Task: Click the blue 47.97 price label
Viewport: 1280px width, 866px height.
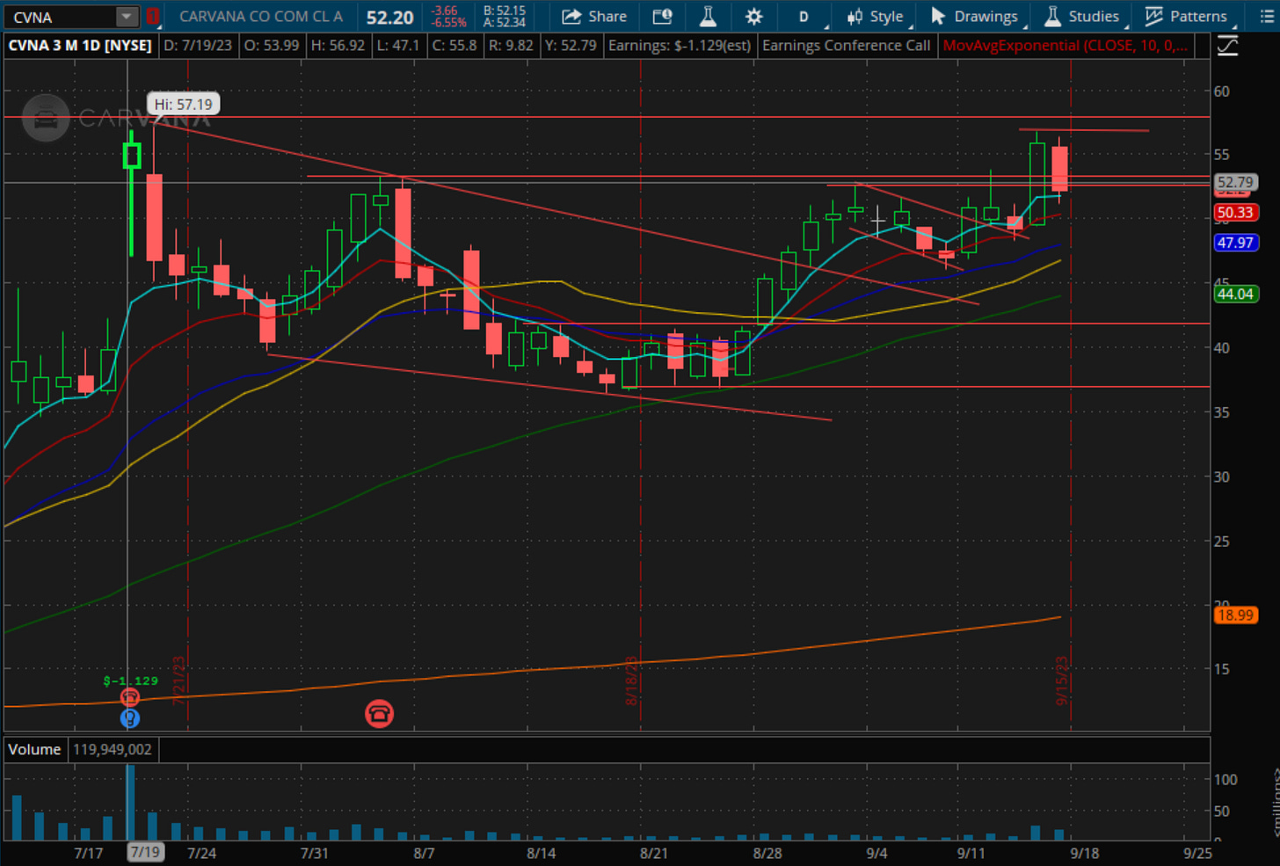Action: point(1235,243)
